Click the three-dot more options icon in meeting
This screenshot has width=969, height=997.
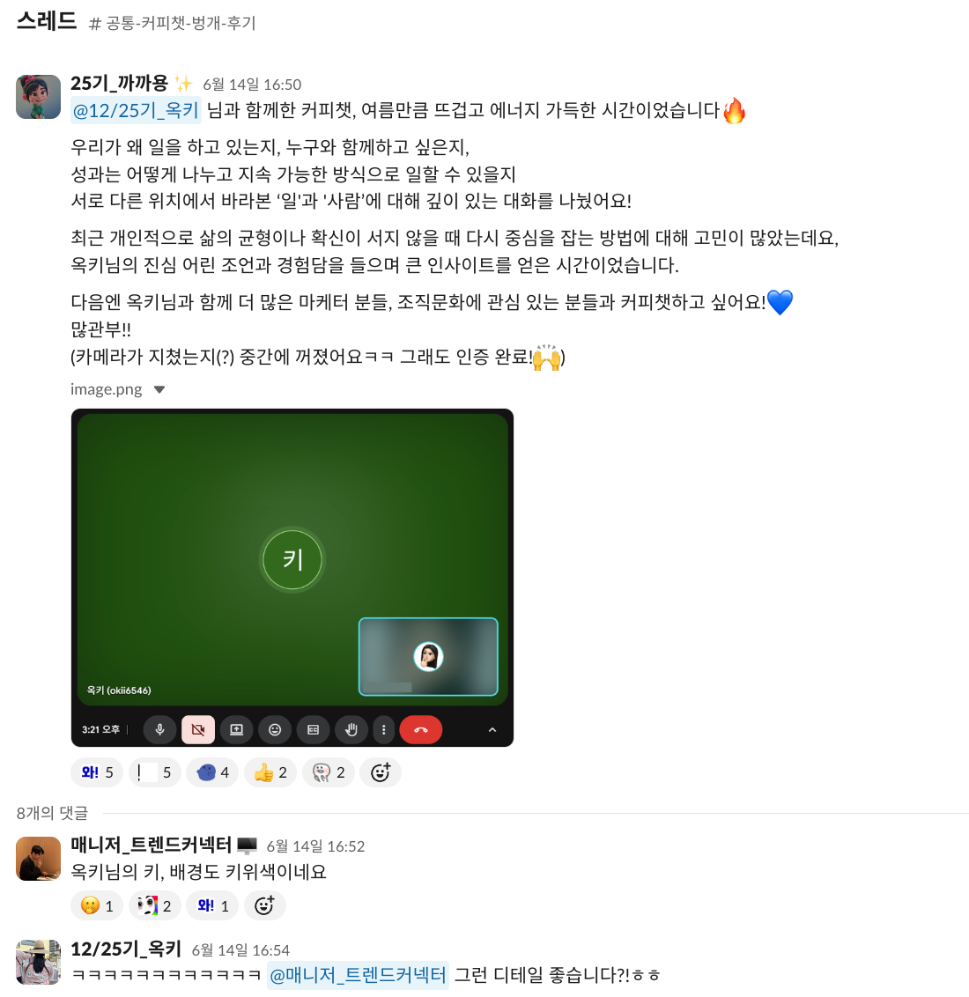click(383, 729)
